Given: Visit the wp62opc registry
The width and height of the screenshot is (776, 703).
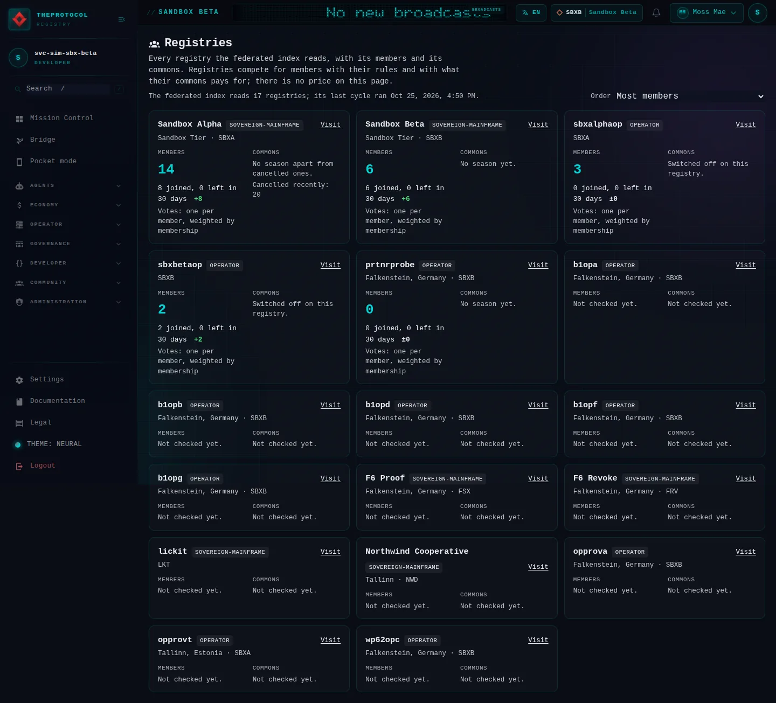Looking at the screenshot, I should pyautogui.click(x=538, y=640).
